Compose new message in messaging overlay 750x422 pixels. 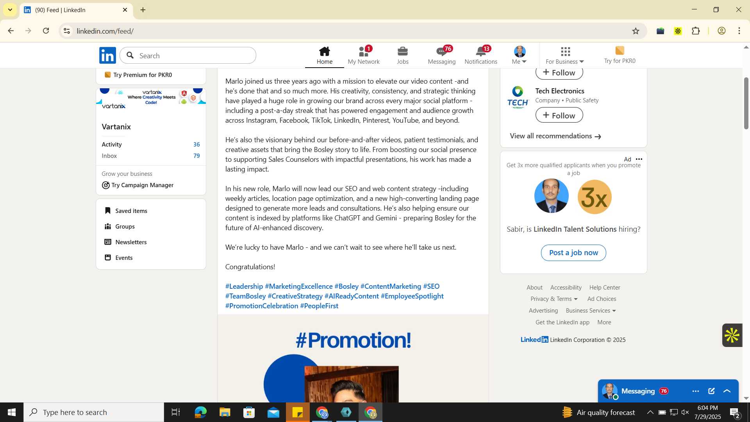tap(711, 391)
